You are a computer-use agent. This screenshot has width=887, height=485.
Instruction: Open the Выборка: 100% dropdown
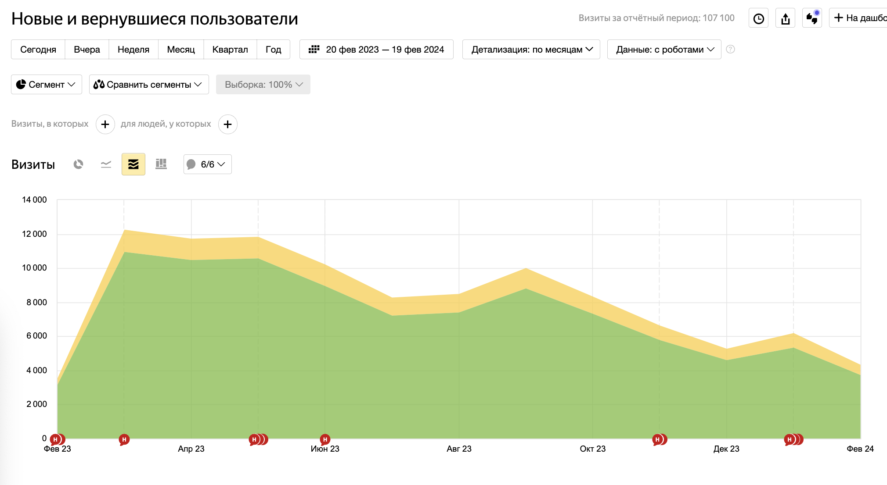(x=263, y=84)
